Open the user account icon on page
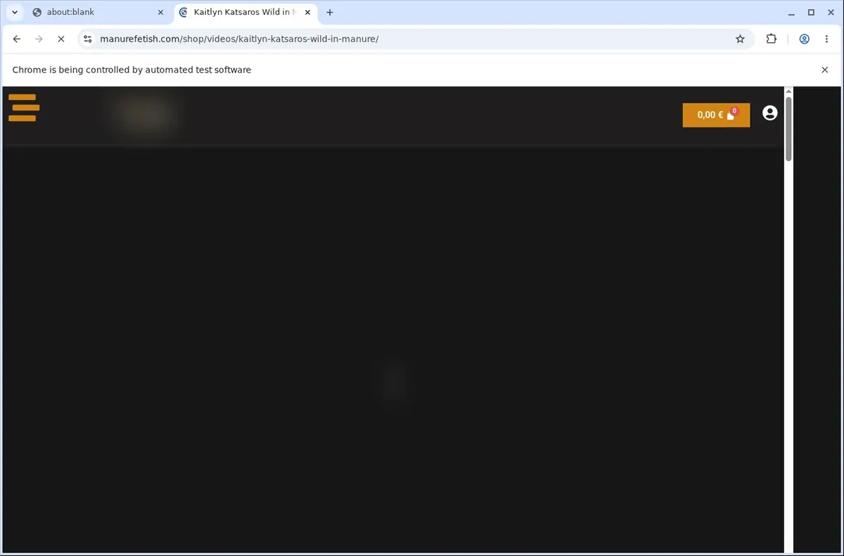This screenshot has width=844, height=556. click(770, 113)
